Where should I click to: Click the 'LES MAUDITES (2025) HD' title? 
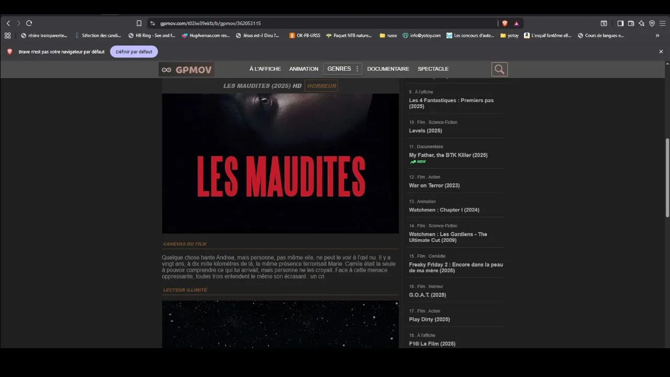(x=262, y=86)
